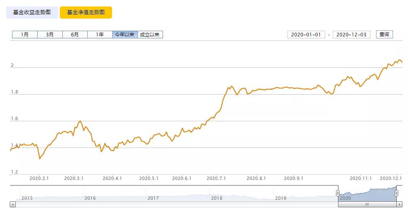Click 2019 in the navigator timeline
The image size is (408, 211).
281,198
